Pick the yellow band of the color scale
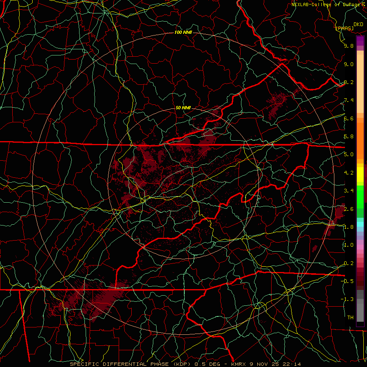 point(360,175)
